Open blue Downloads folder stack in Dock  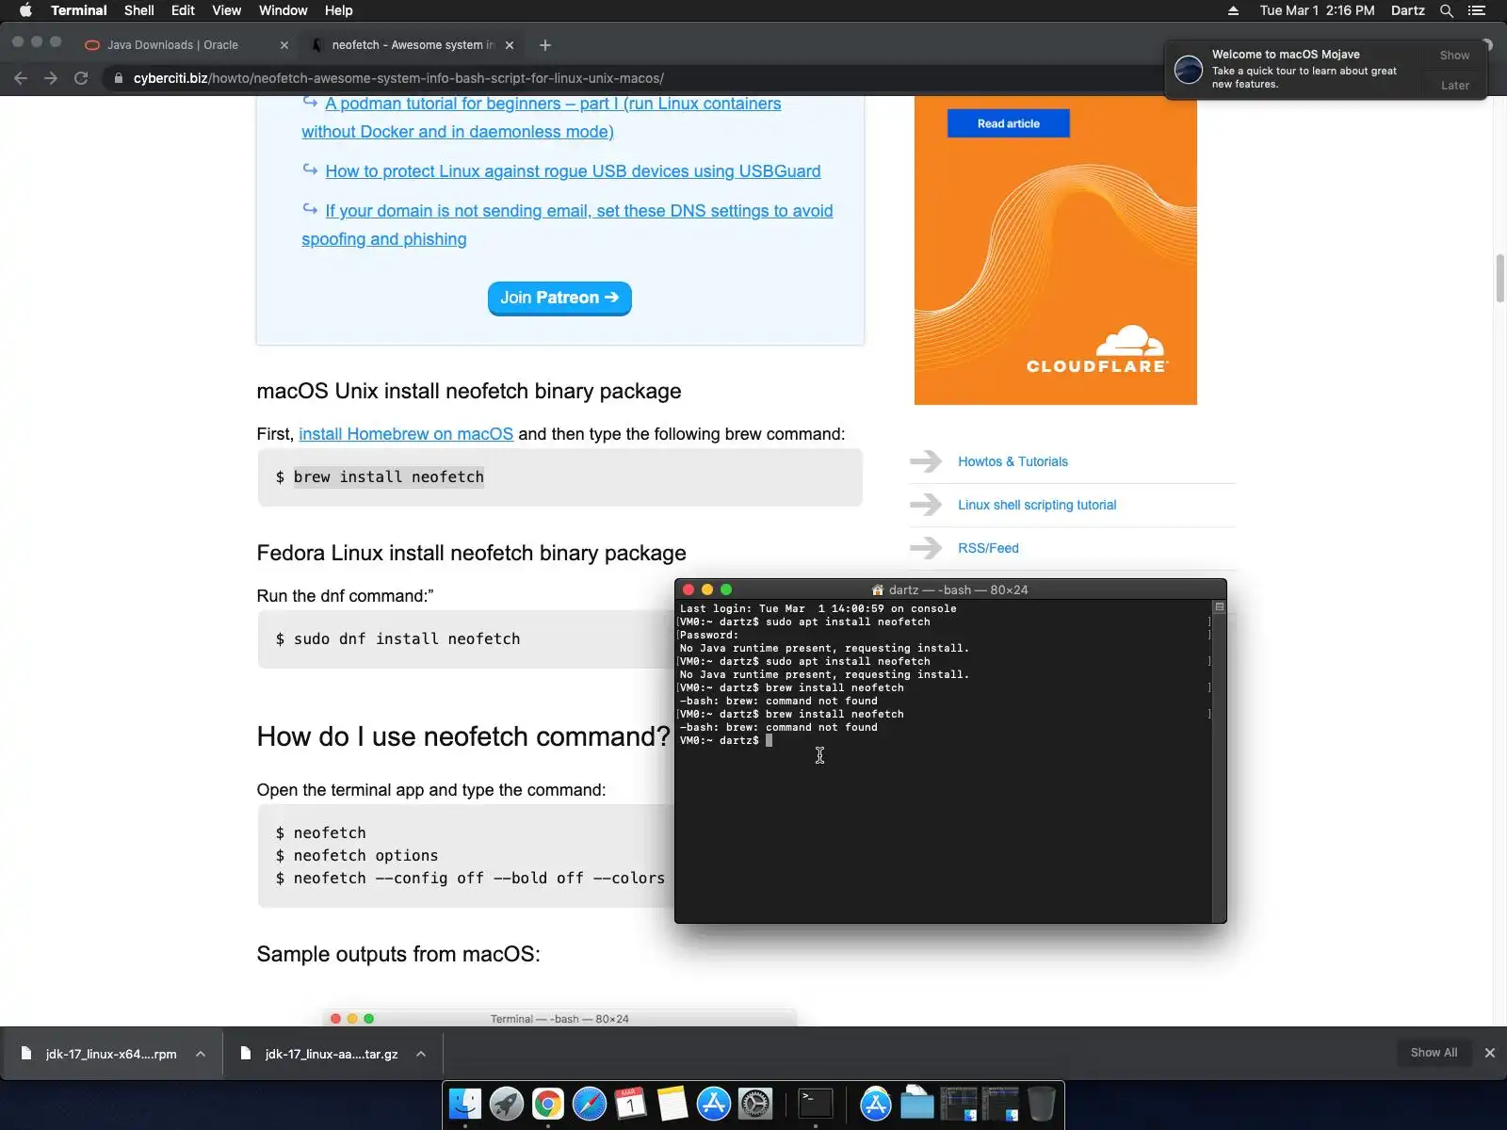[x=917, y=1104]
